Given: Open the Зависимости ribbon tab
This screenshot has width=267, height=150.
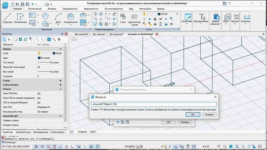Looking at the screenshot, I should tap(91, 9).
